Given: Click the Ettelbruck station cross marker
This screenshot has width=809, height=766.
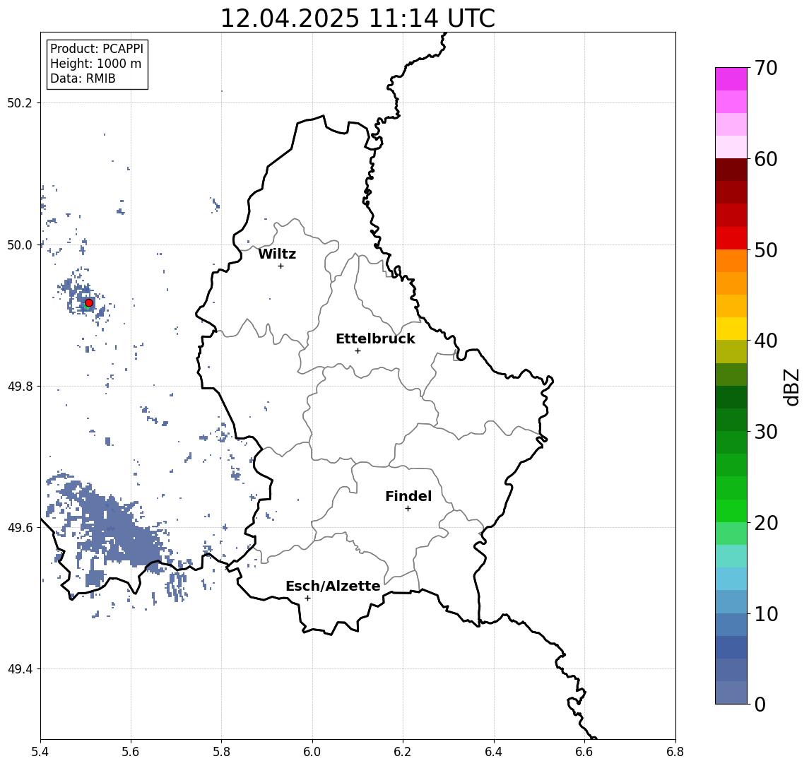Looking at the screenshot, I should tap(358, 351).
